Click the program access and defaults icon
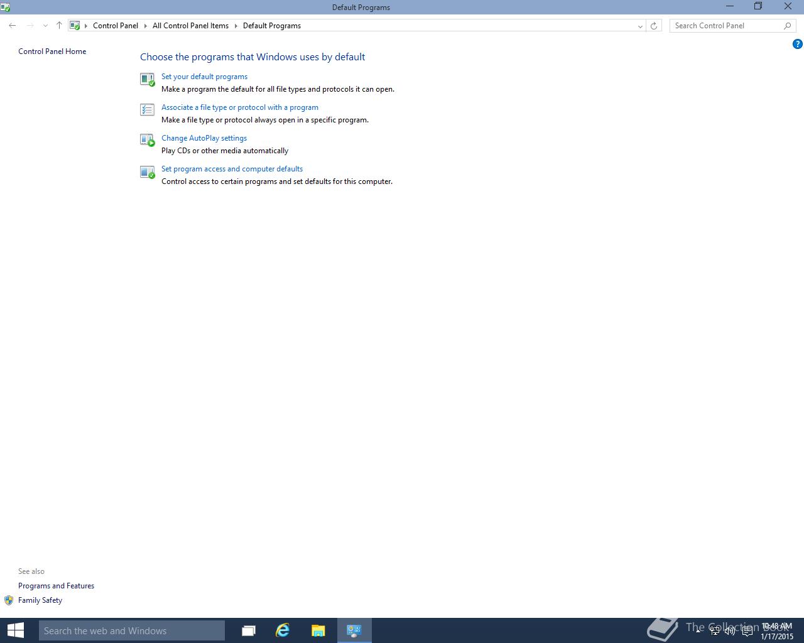This screenshot has height=643, width=804. tap(147, 171)
